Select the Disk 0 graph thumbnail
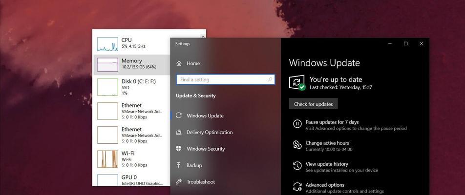 (x=107, y=87)
